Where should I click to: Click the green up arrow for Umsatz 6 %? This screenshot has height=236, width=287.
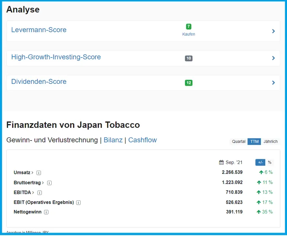(x=261, y=172)
